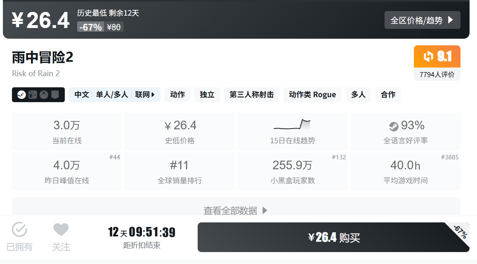Toggle the 已拥有 owned checkmark
The width and height of the screenshot is (477, 264).
point(19,230)
